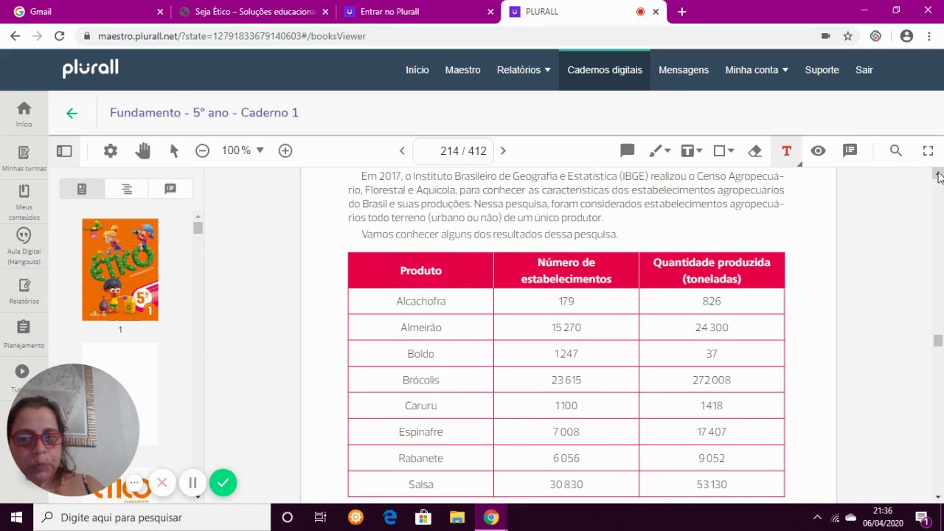Go to the previous page arrow

tap(402, 150)
